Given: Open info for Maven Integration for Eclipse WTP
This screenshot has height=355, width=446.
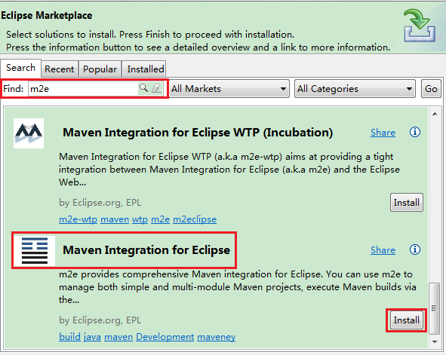Looking at the screenshot, I should 415,132.
